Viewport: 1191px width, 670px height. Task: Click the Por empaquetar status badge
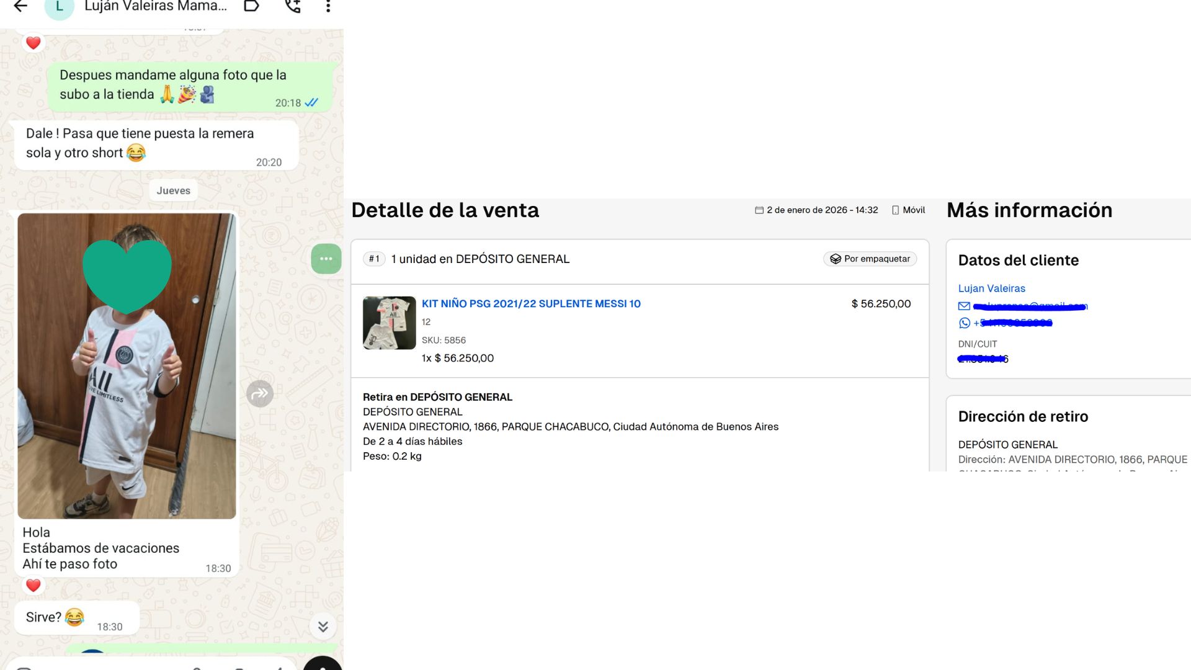point(870,259)
